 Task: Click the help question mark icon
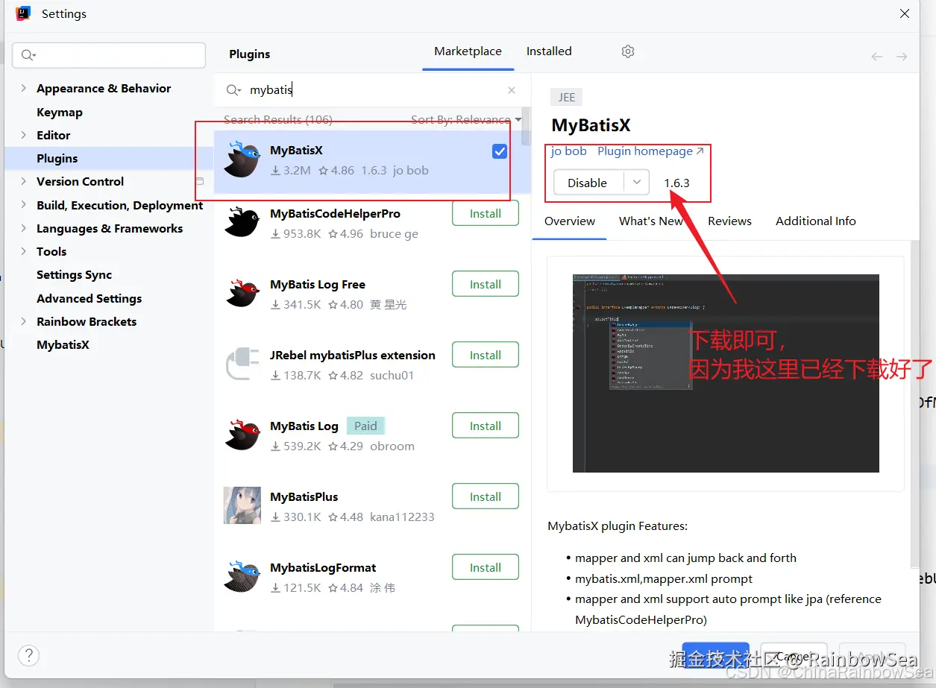(28, 656)
